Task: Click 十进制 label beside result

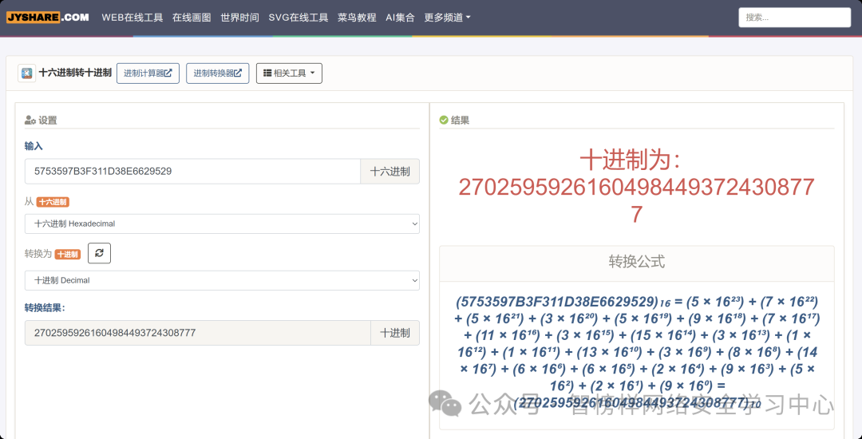Action: point(395,333)
